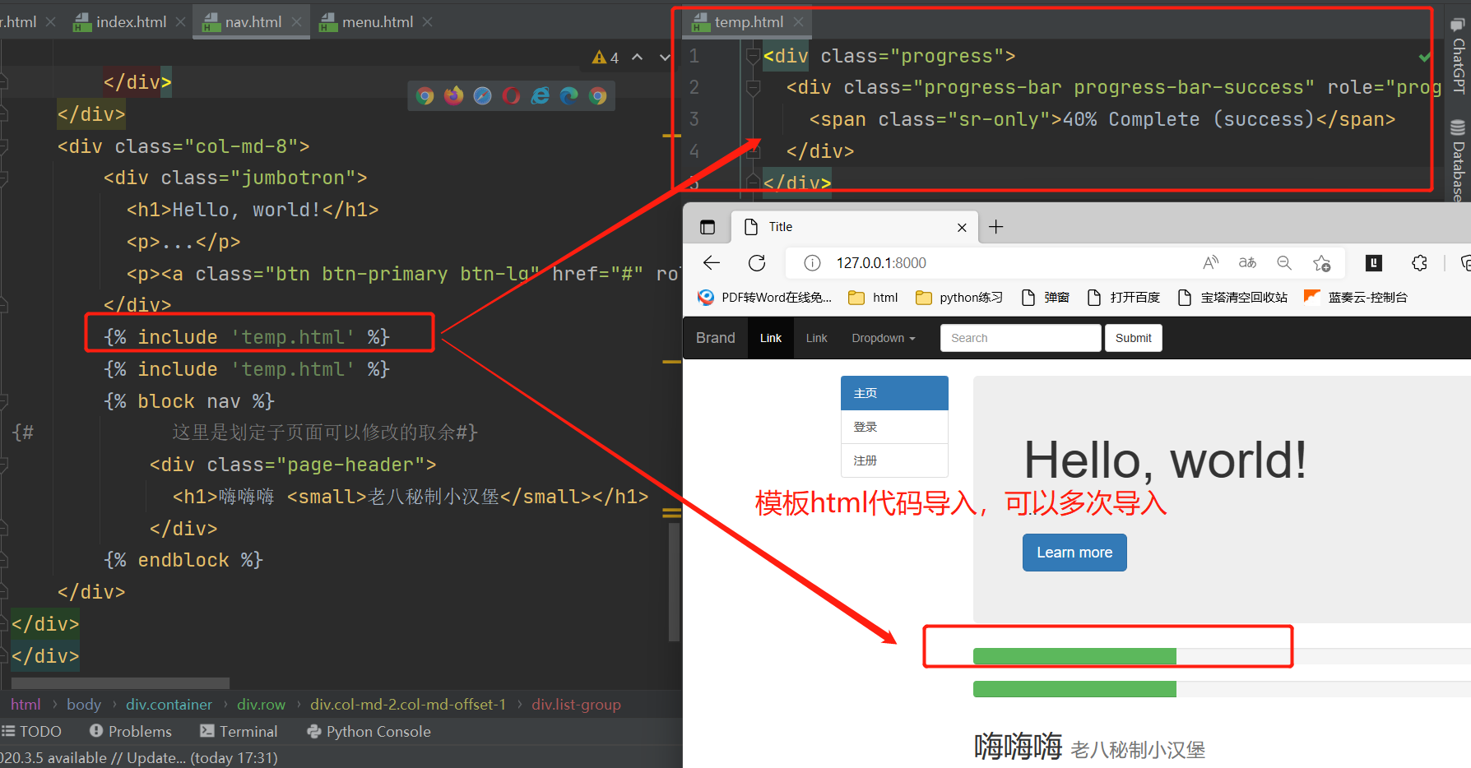This screenshot has height=768, width=1471.
Task: Close the browser tab named Title
Action: [x=962, y=228]
